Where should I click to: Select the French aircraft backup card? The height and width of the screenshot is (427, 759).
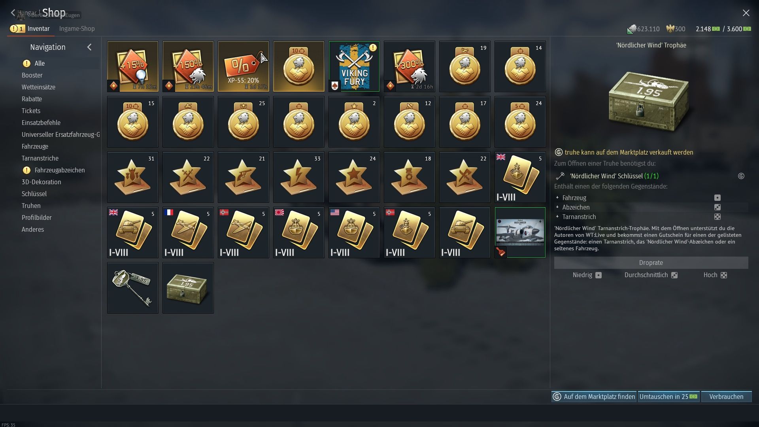tap(188, 232)
